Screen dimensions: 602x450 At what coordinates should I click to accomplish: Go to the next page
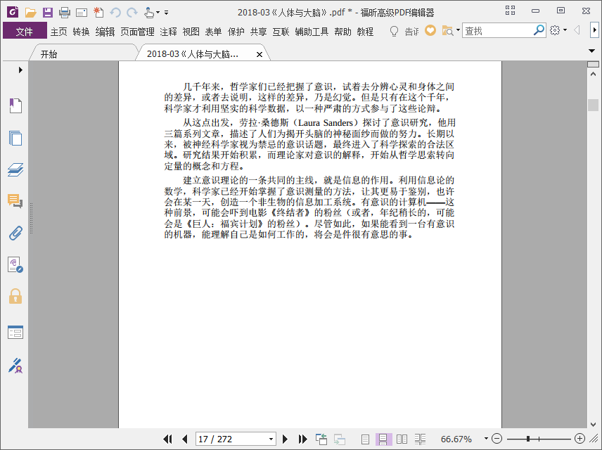coord(285,439)
